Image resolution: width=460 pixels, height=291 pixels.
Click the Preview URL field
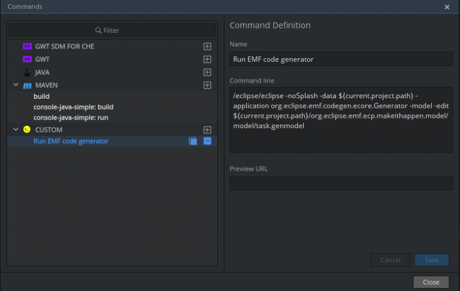pyautogui.click(x=341, y=183)
